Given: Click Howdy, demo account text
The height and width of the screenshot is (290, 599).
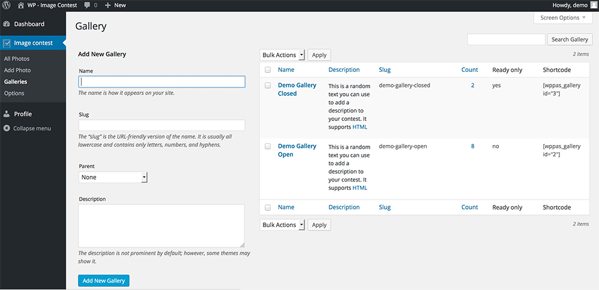Looking at the screenshot, I should (x=570, y=5).
